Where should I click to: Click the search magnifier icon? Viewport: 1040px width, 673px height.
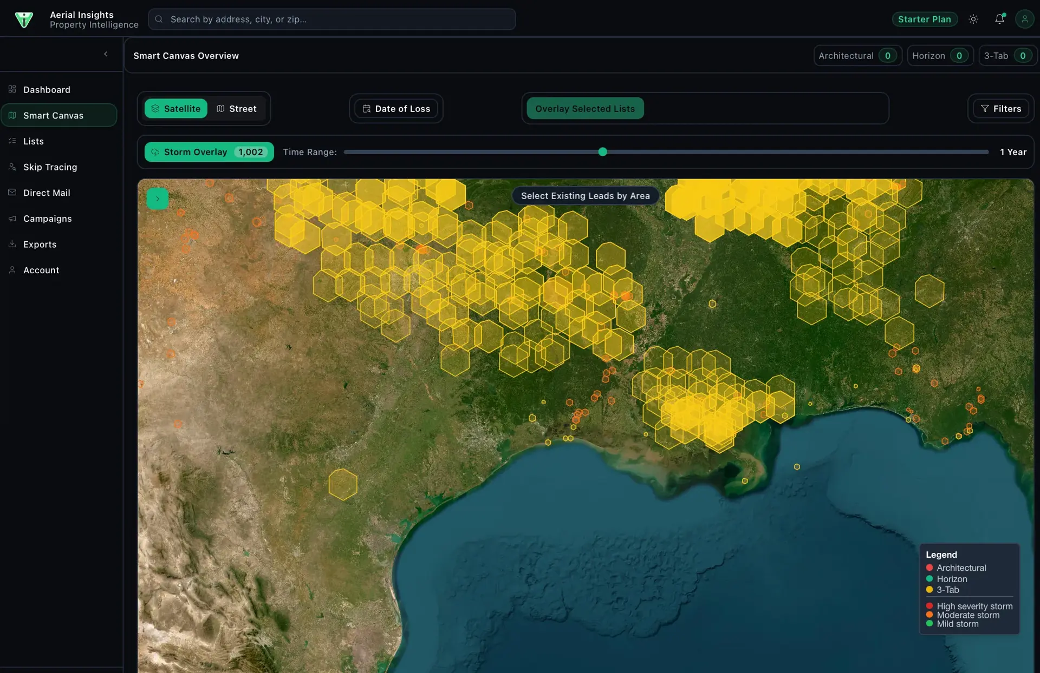click(x=159, y=19)
